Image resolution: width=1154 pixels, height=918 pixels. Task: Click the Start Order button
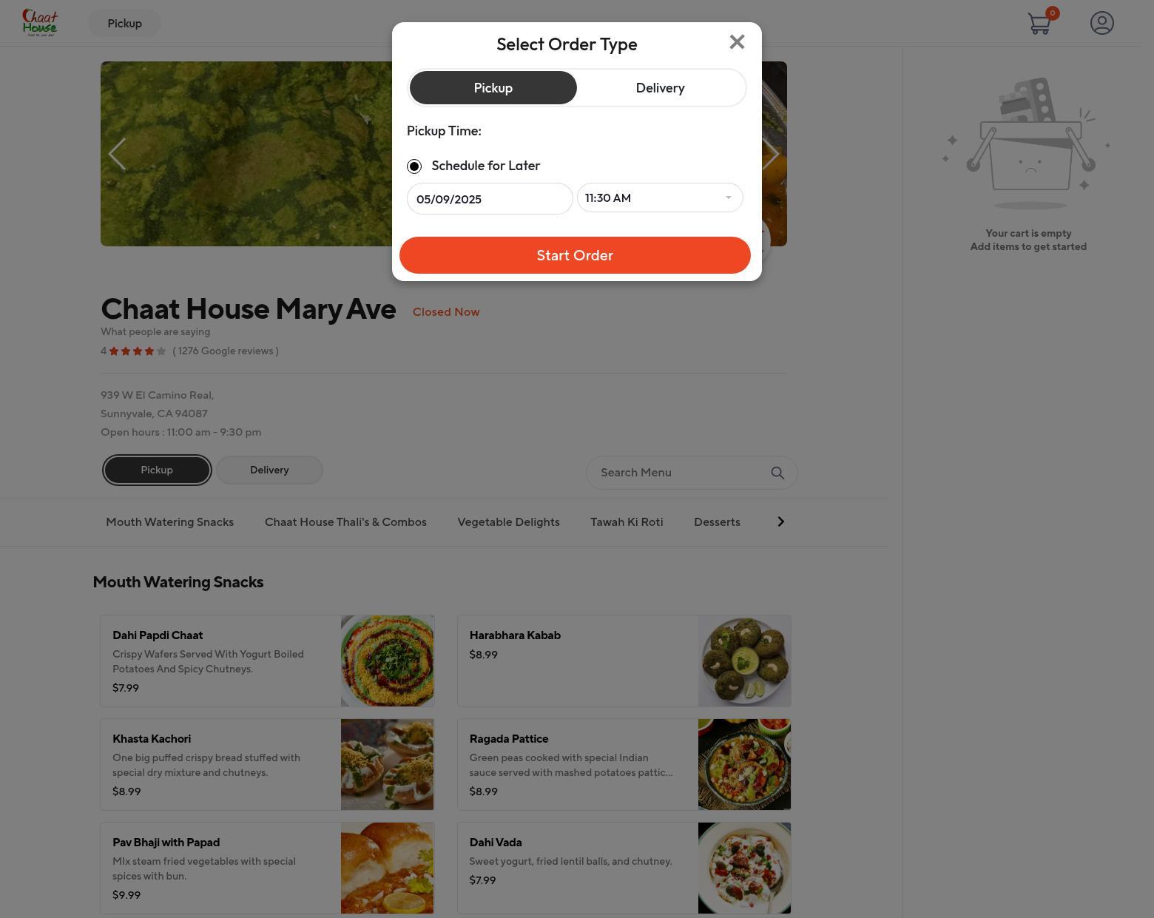[x=575, y=255]
